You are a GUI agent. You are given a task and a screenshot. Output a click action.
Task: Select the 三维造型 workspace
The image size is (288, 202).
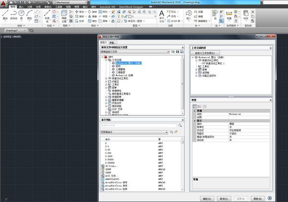click(120, 72)
